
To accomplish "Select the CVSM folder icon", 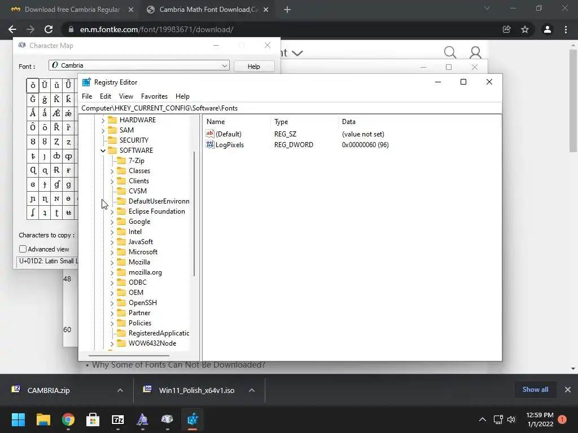I will 121,191.
